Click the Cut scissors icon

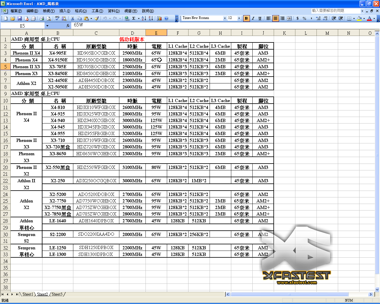[72, 18]
